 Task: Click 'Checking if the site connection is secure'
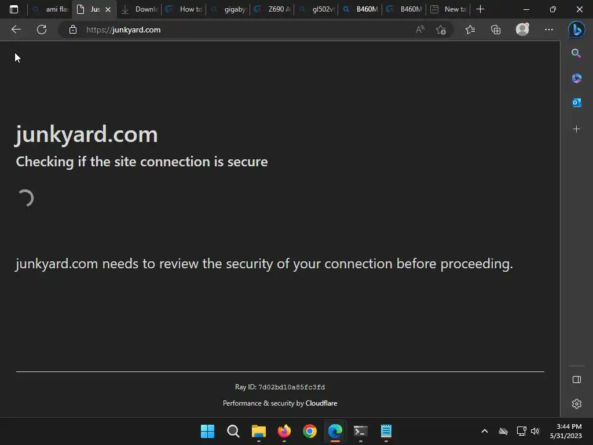click(x=142, y=162)
